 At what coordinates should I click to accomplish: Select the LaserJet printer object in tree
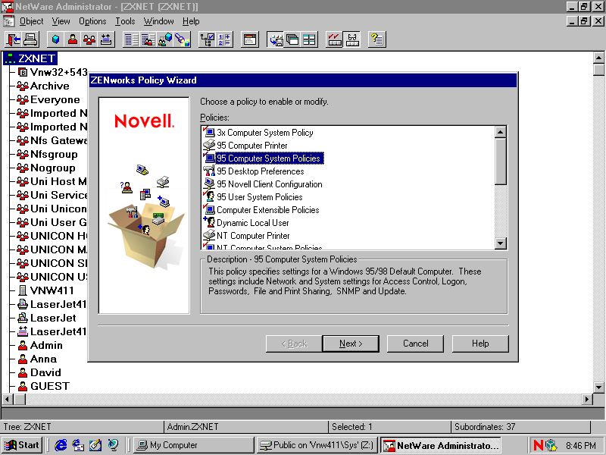tap(53, 318)
